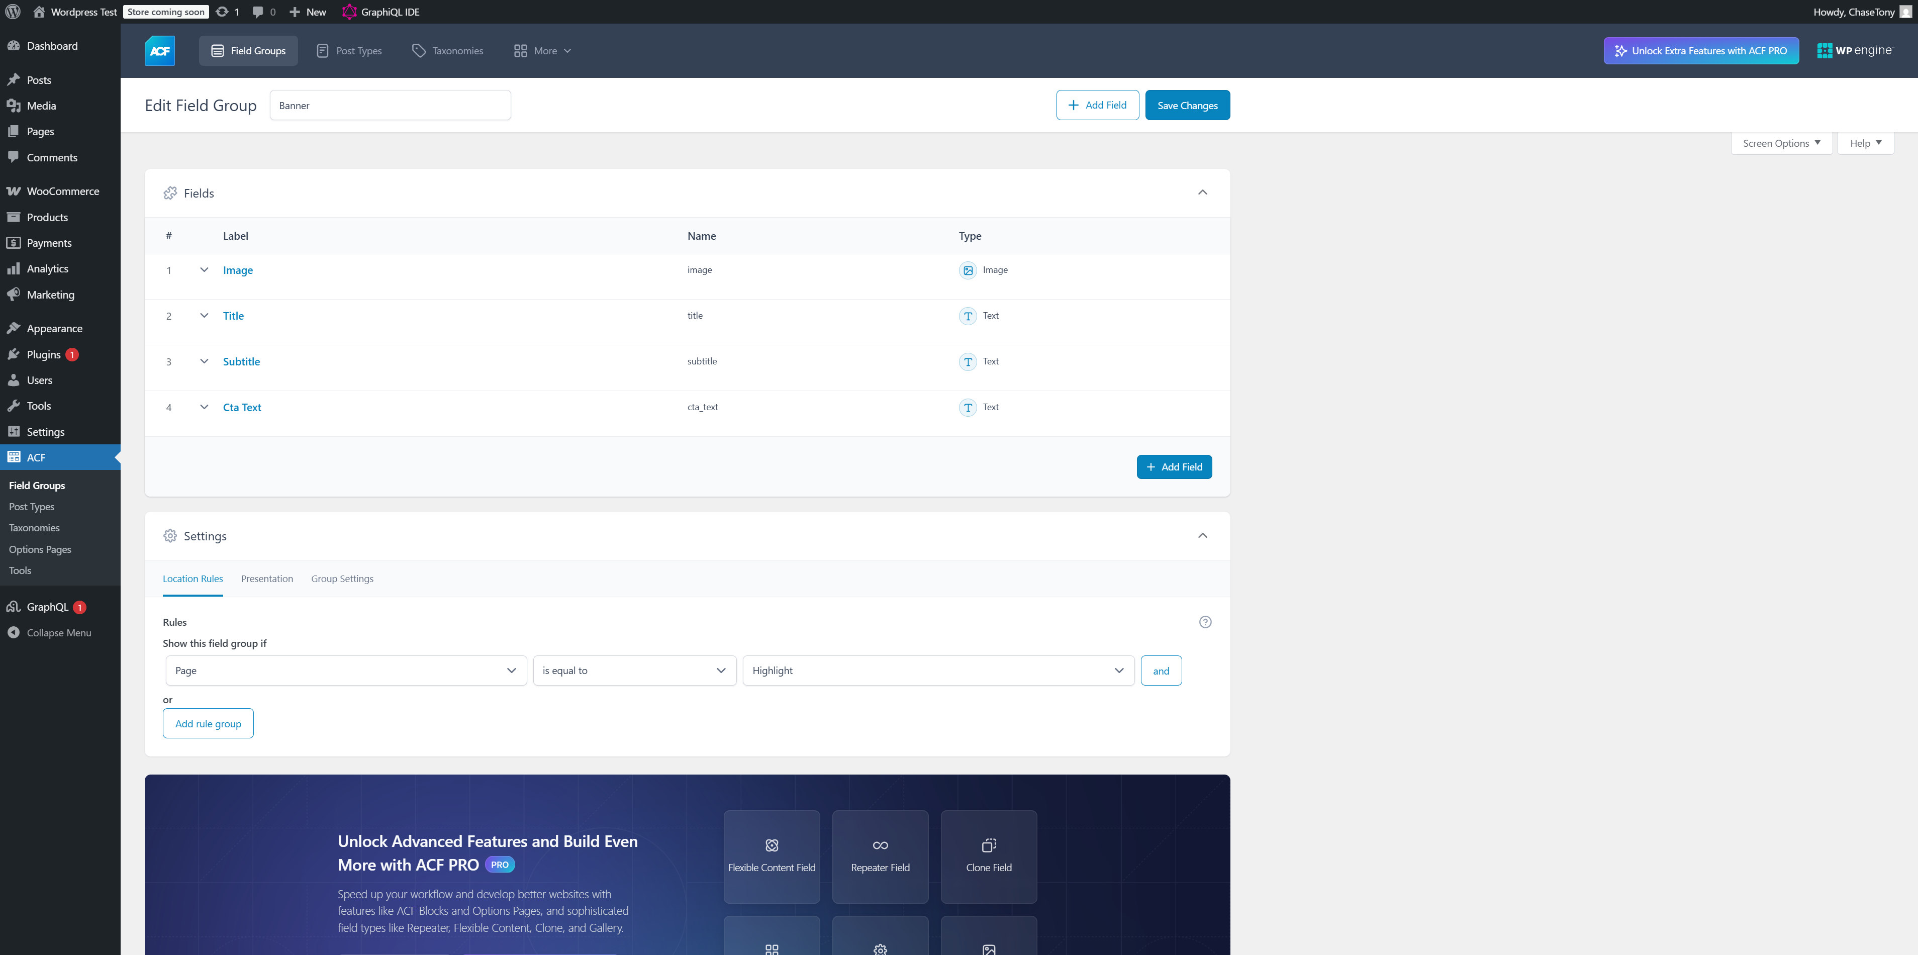
Task: Collapse the Settings panel
Action: pos(1202,536)
